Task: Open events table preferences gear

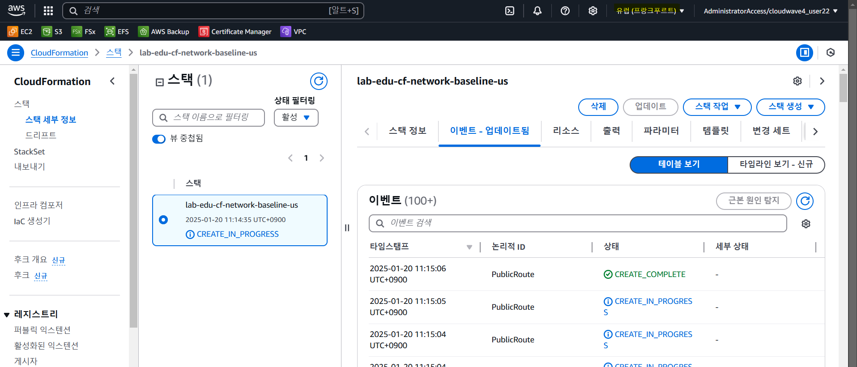Action: (x=806, y=224)
